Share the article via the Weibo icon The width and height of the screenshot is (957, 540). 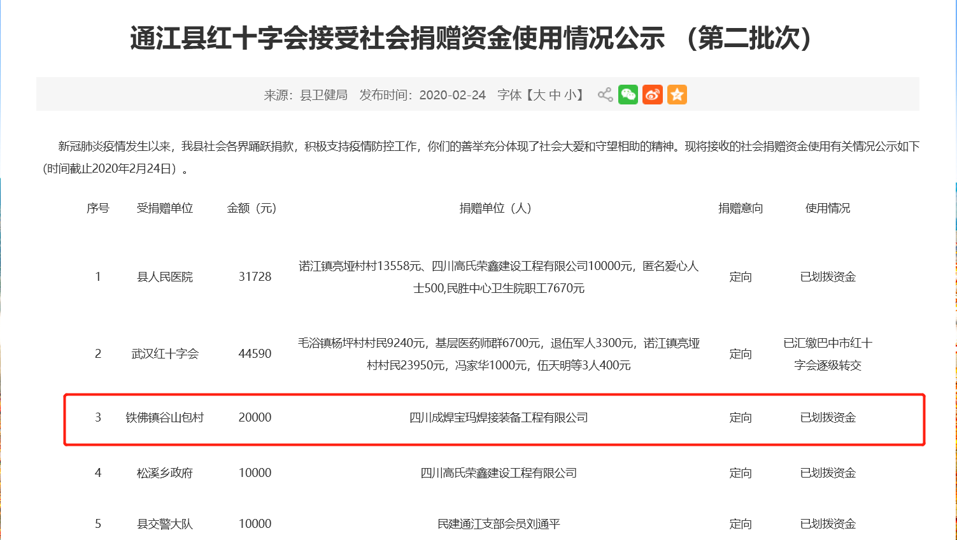tap(653, 95)
